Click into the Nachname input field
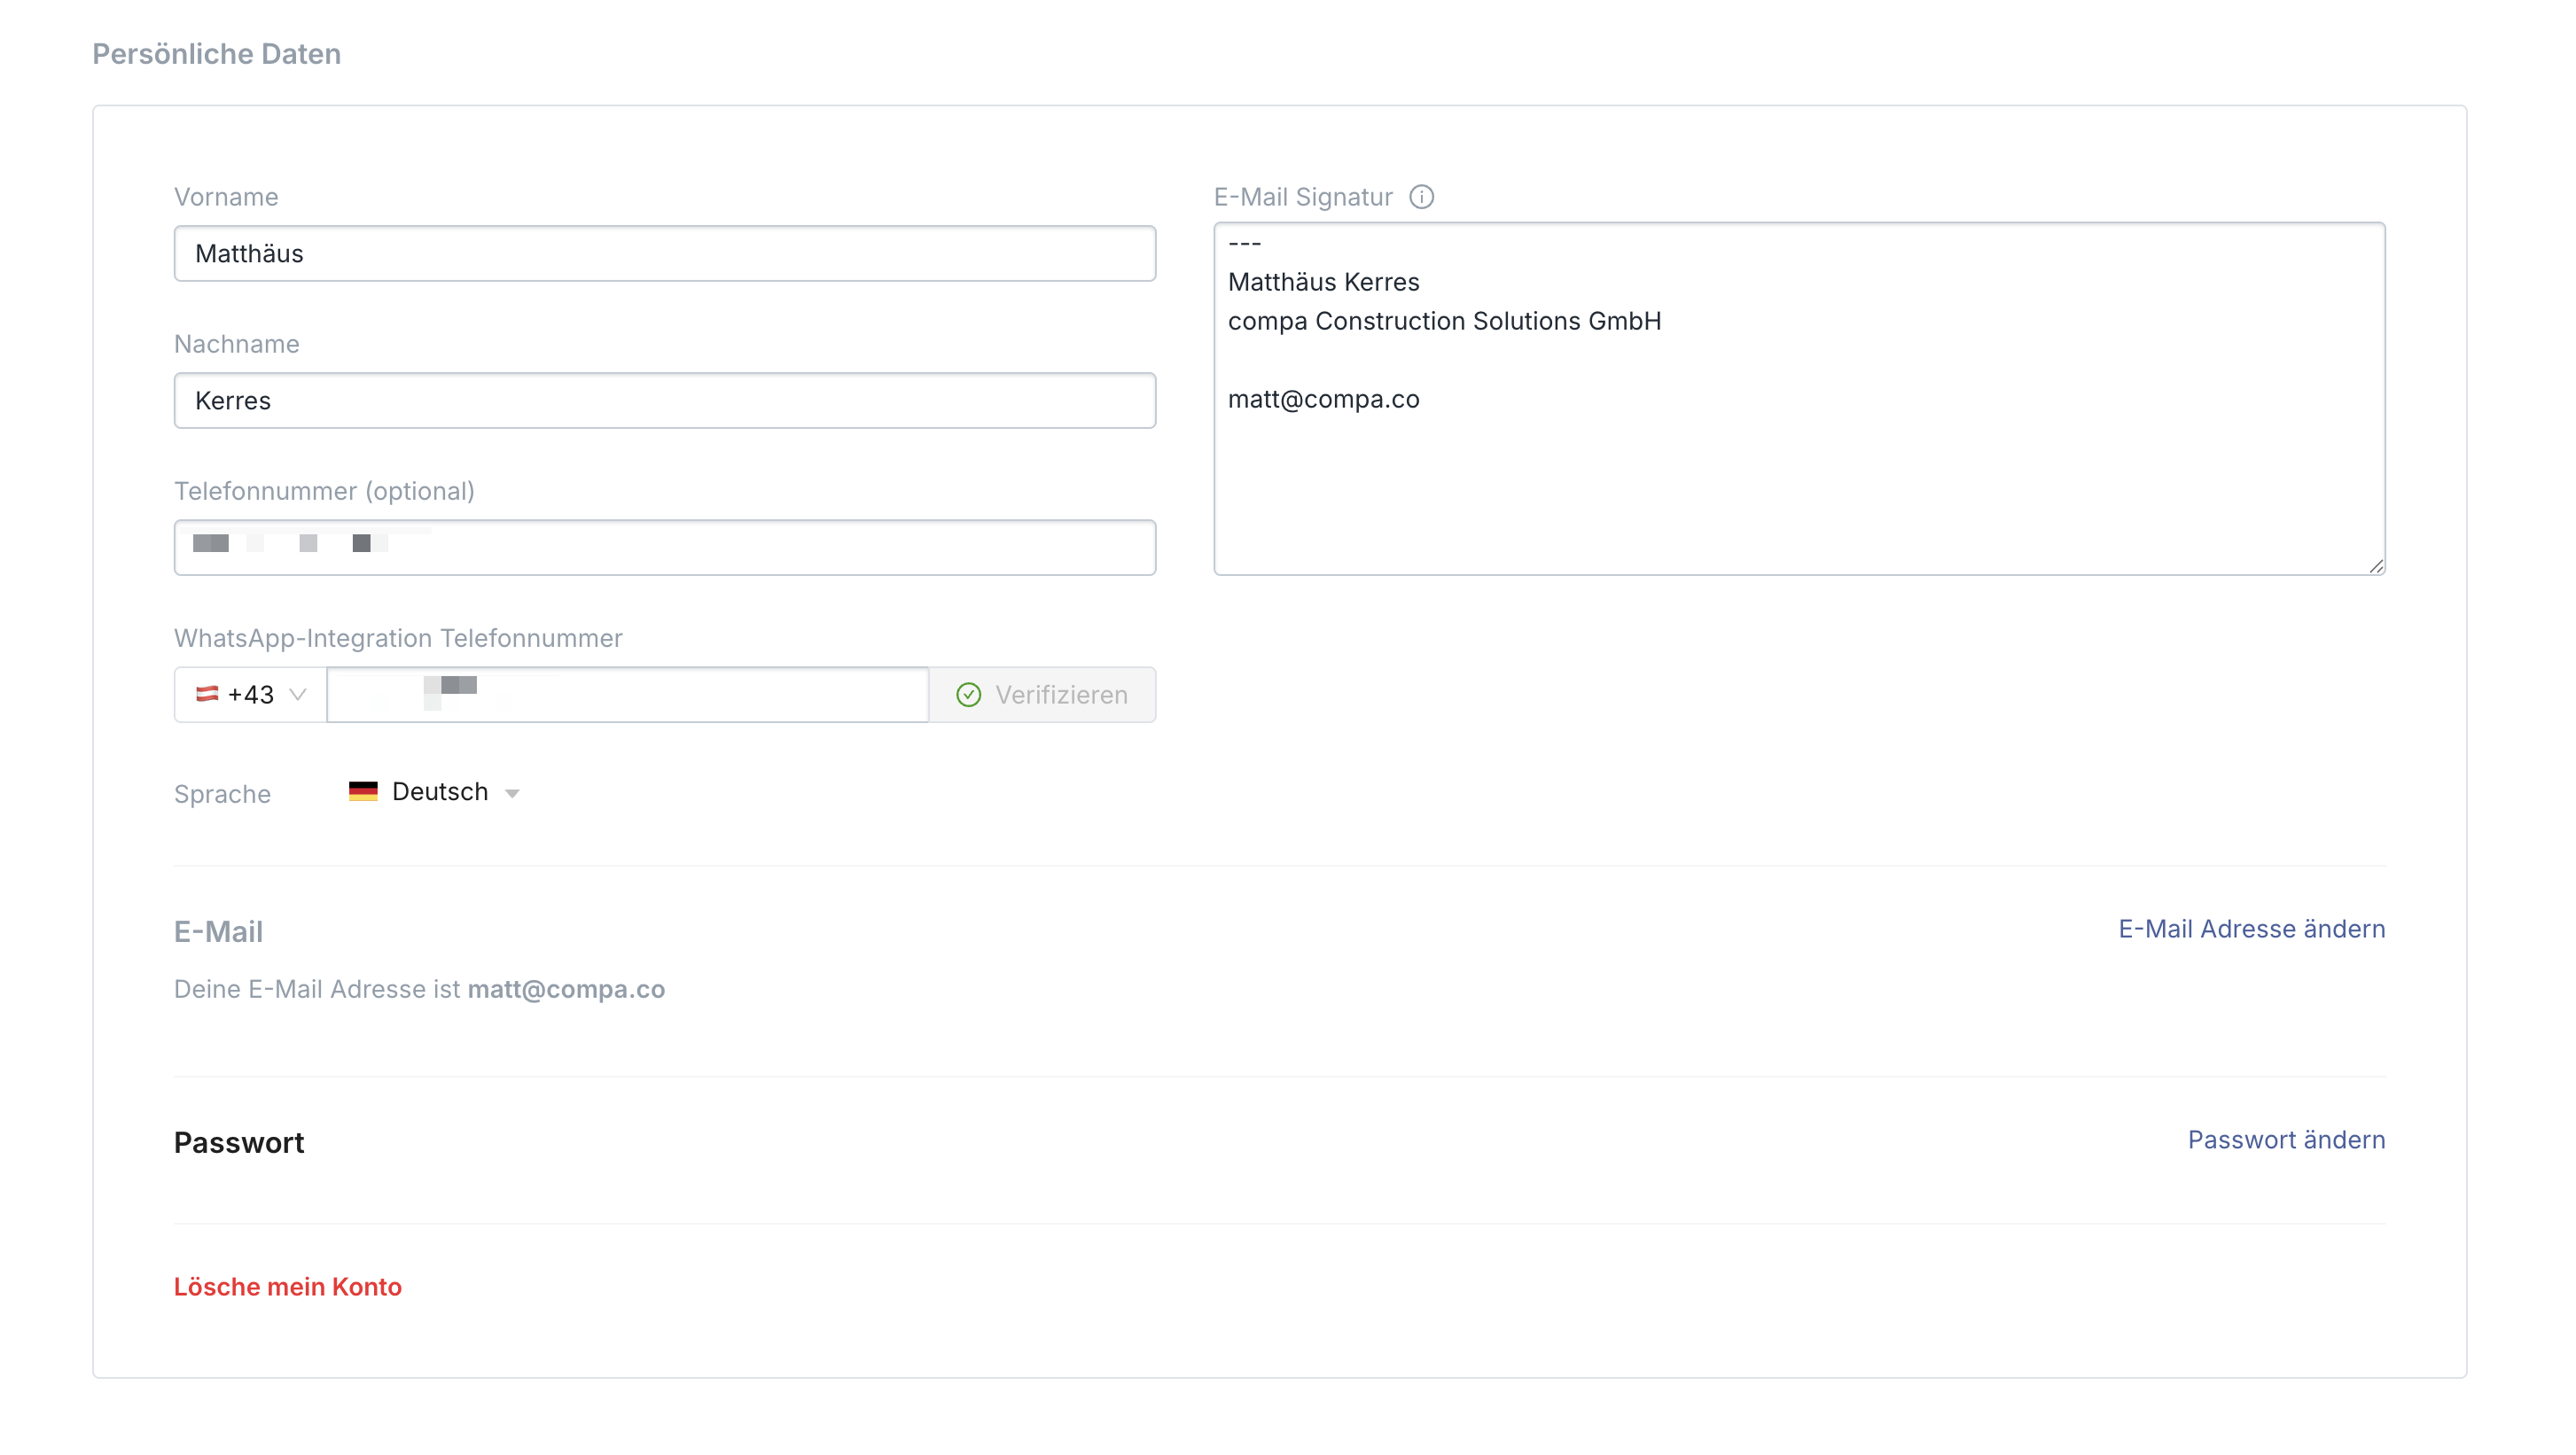 coord(665,401)
